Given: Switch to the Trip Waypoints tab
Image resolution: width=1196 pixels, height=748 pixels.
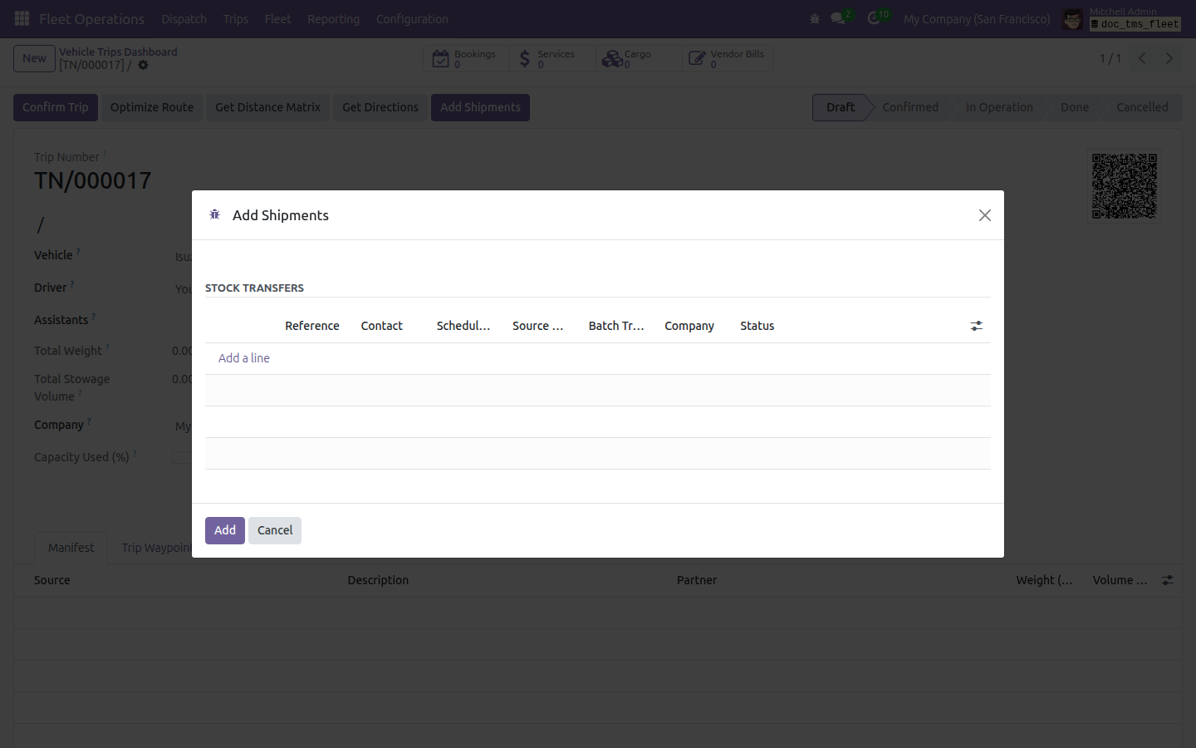Looking at the screenshot, I should click(x=156, y=548).
